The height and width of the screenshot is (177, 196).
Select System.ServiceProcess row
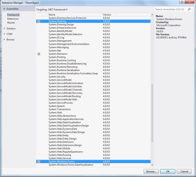click(x=93, y=103)
